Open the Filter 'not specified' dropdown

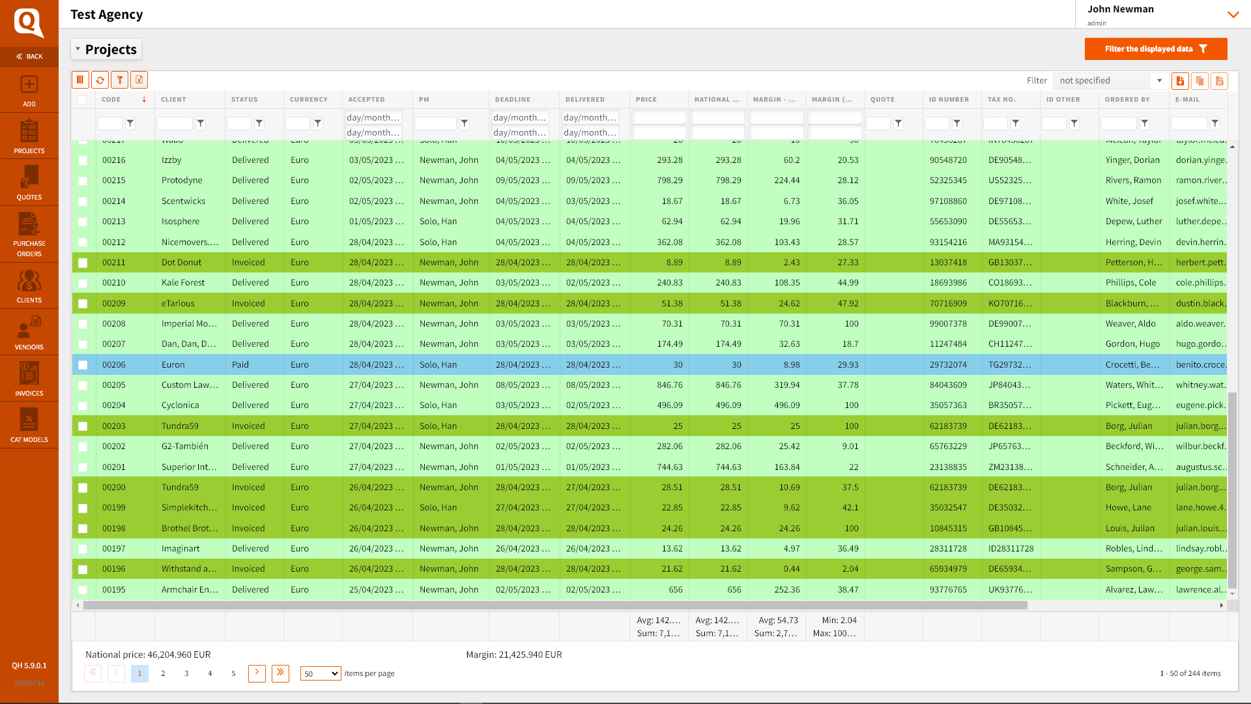pos(1110,81)
